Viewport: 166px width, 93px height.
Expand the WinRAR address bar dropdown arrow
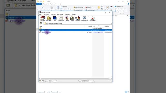111,24
